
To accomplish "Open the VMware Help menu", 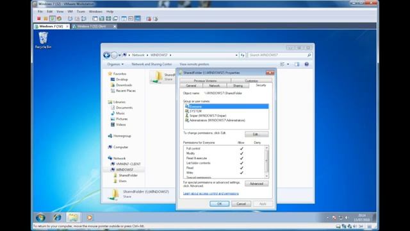I will 110,12.
